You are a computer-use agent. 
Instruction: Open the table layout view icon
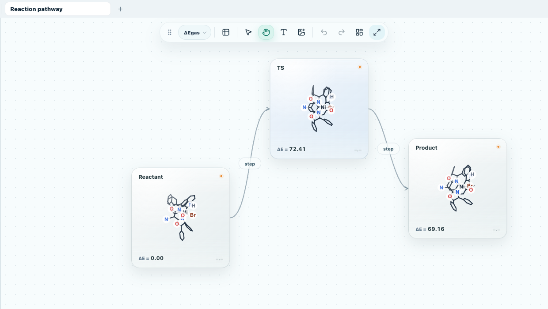(x=226, y=32)
